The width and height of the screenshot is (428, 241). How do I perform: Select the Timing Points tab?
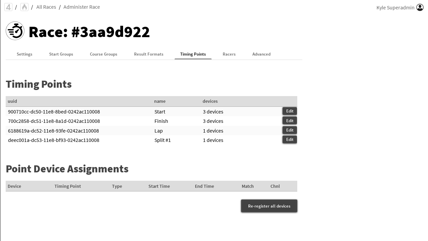(x=193, y=54)
